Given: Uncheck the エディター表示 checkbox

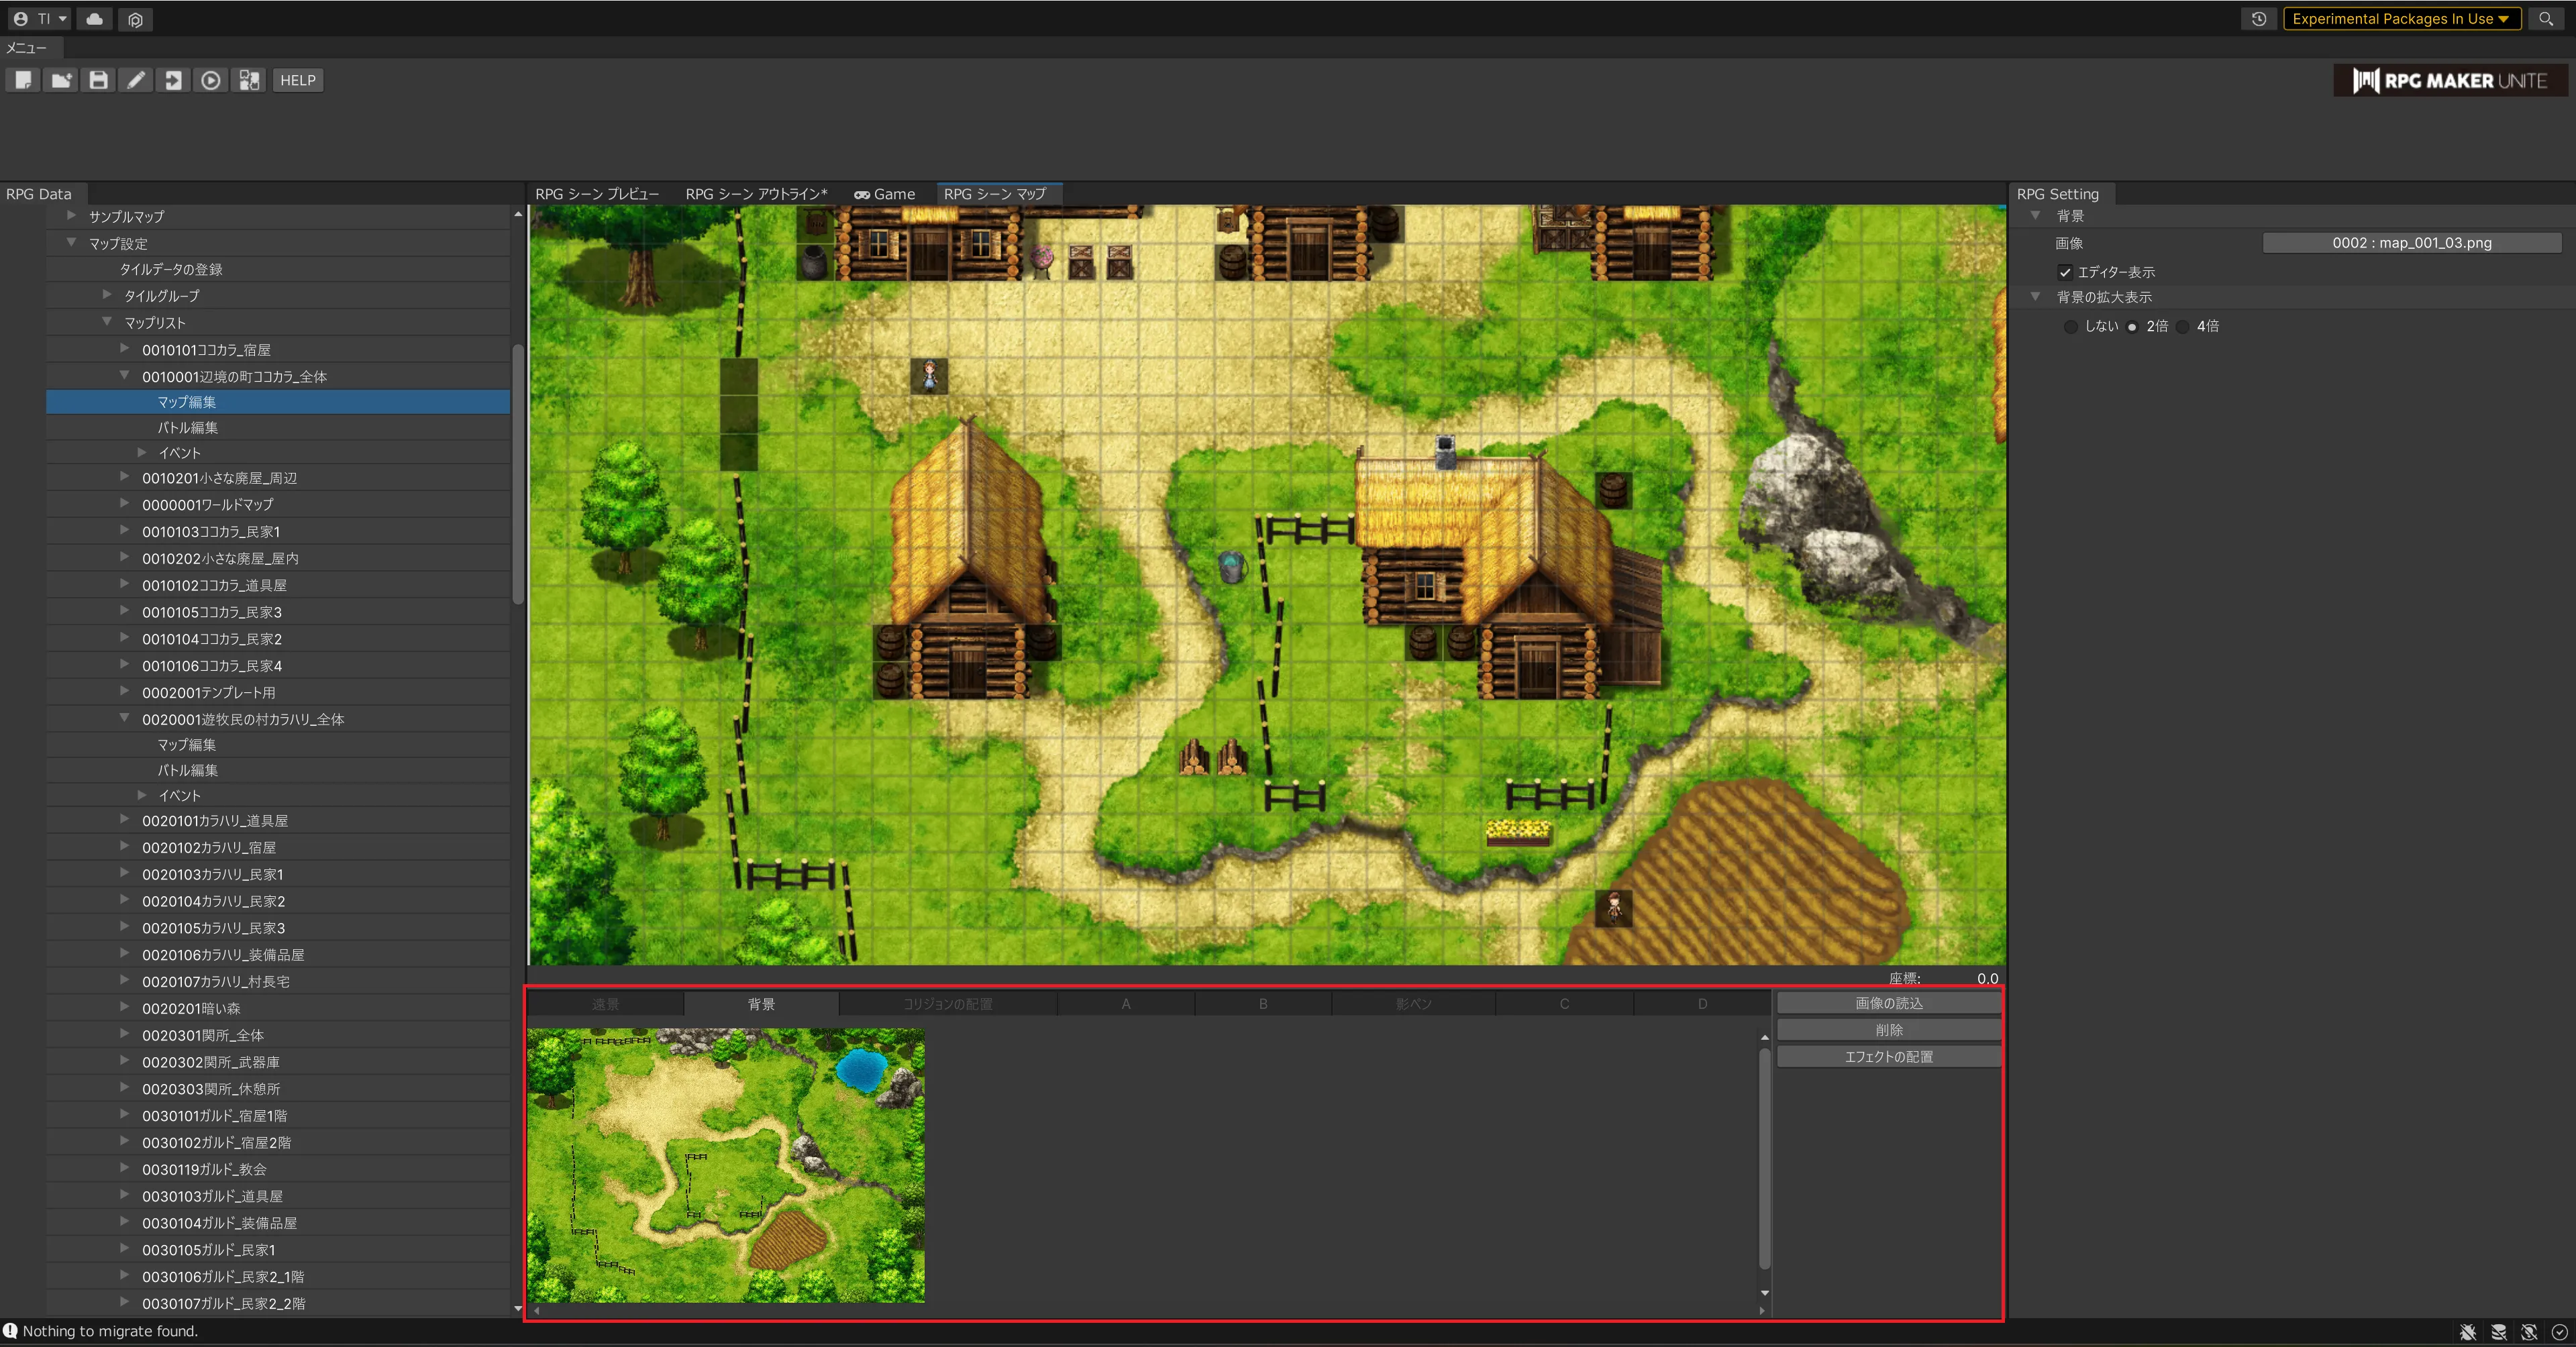Looking at the screenshot, I should click(x=2065, y=272).
